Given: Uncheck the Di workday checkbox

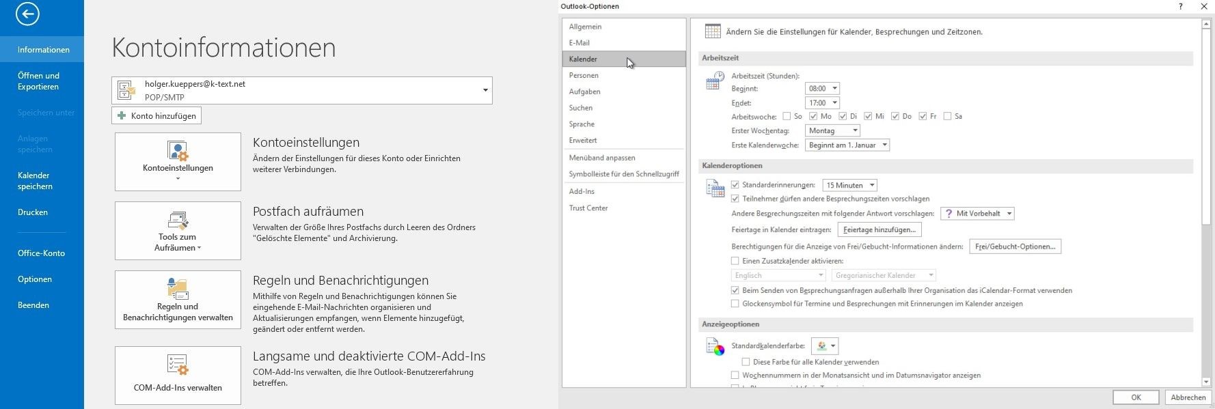Looking at the screenshot, I should pos(843,116).
